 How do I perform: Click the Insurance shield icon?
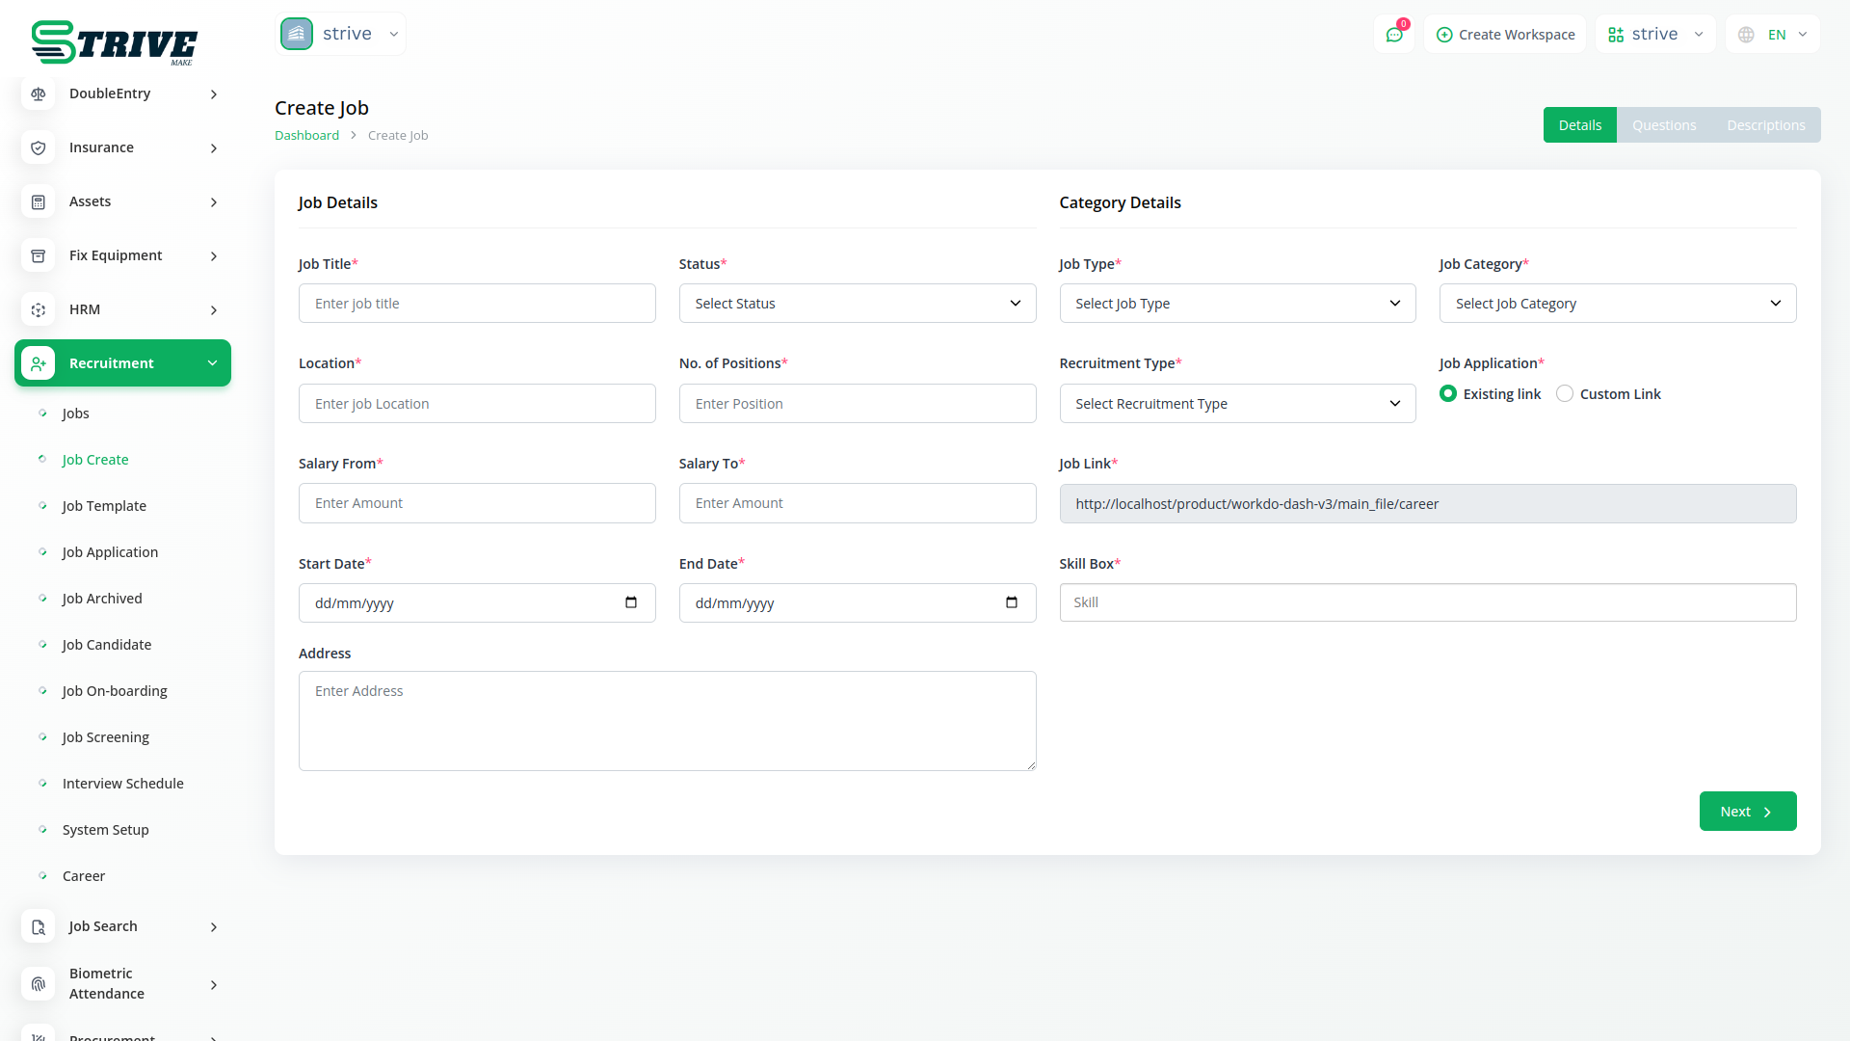39,147
